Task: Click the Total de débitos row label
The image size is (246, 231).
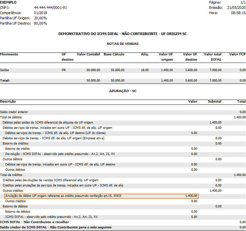Action: (11, 117)
